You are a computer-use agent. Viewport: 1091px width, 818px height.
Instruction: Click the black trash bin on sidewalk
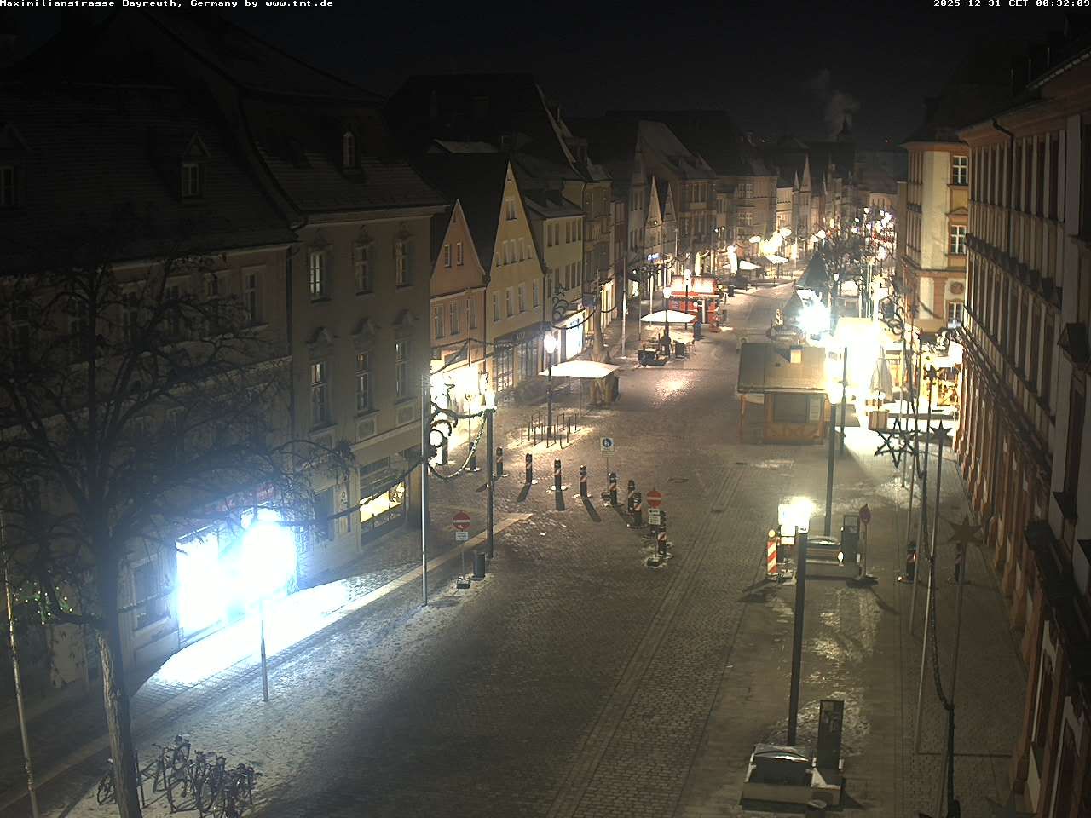tap(478, 565)
